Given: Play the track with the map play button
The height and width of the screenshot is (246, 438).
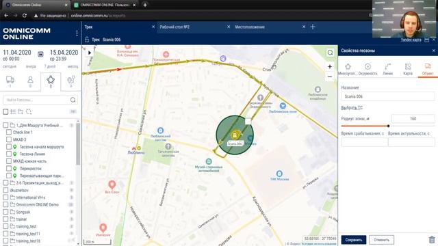Looking at the screenshot, I should tap(90, 53).
